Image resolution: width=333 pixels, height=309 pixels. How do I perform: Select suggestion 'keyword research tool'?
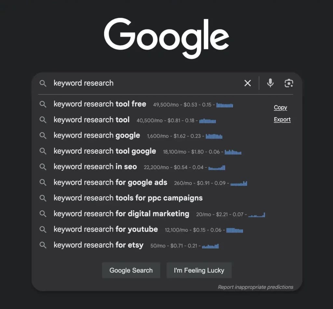point(91,120)
